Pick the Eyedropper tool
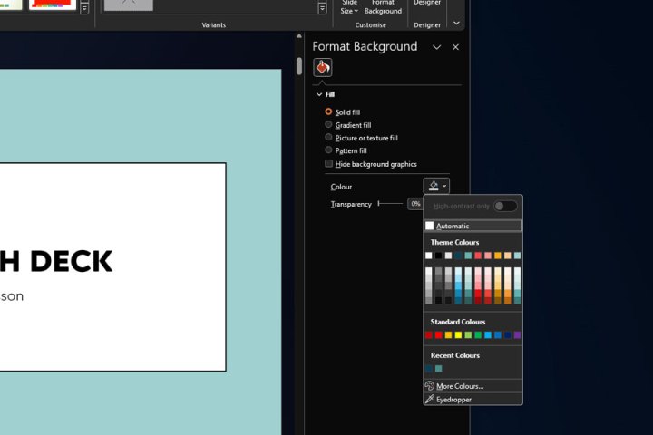 point(453,399)
